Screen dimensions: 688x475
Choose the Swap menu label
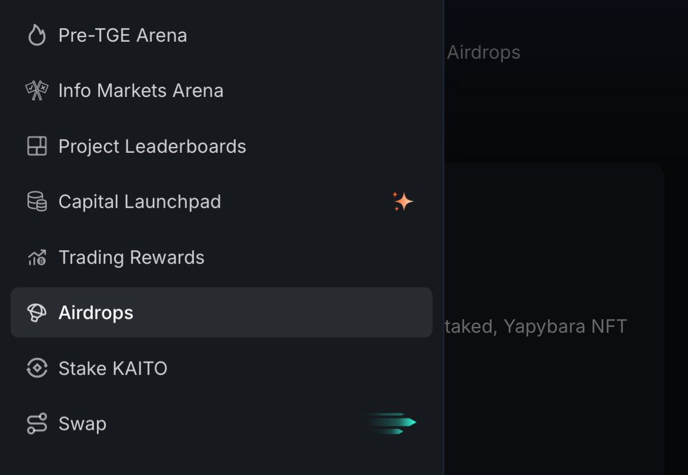tap(82, 424)
